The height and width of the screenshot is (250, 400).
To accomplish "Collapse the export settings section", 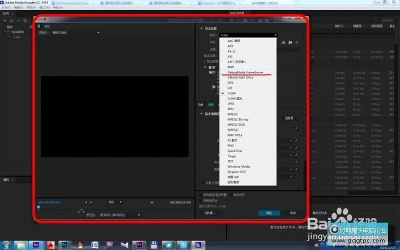I will (x=201, y=28).
